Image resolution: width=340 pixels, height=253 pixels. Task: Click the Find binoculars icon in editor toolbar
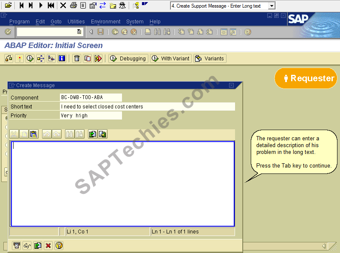tap(69, 134)
